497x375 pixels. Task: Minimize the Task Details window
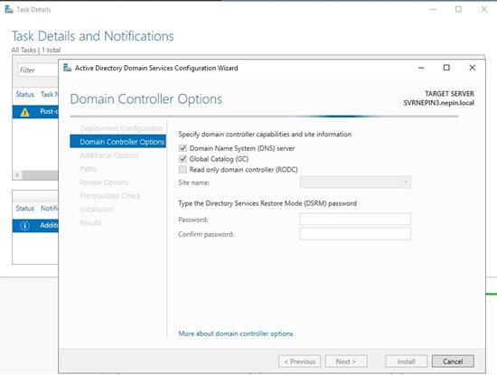tap(433, 10)
